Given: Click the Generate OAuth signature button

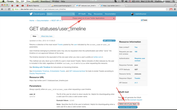Looking at the screenshot, I should pos(128,107).
